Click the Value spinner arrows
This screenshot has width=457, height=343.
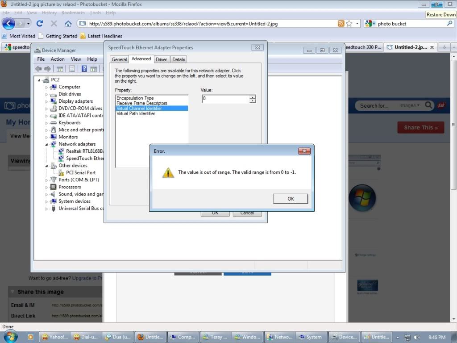click(253, 99)
